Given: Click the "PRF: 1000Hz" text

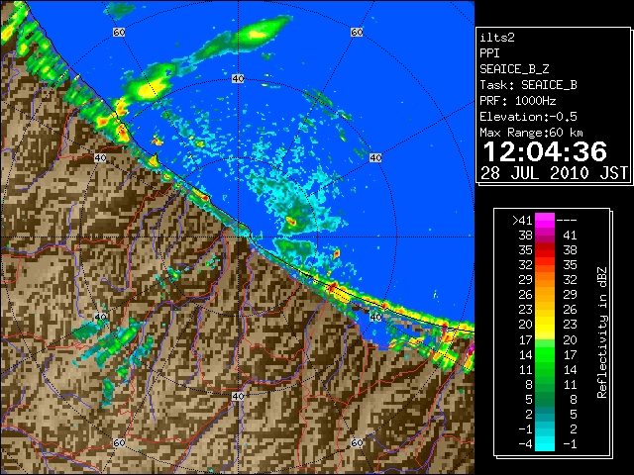Looking at the screenshot, I should pos(518,101).
